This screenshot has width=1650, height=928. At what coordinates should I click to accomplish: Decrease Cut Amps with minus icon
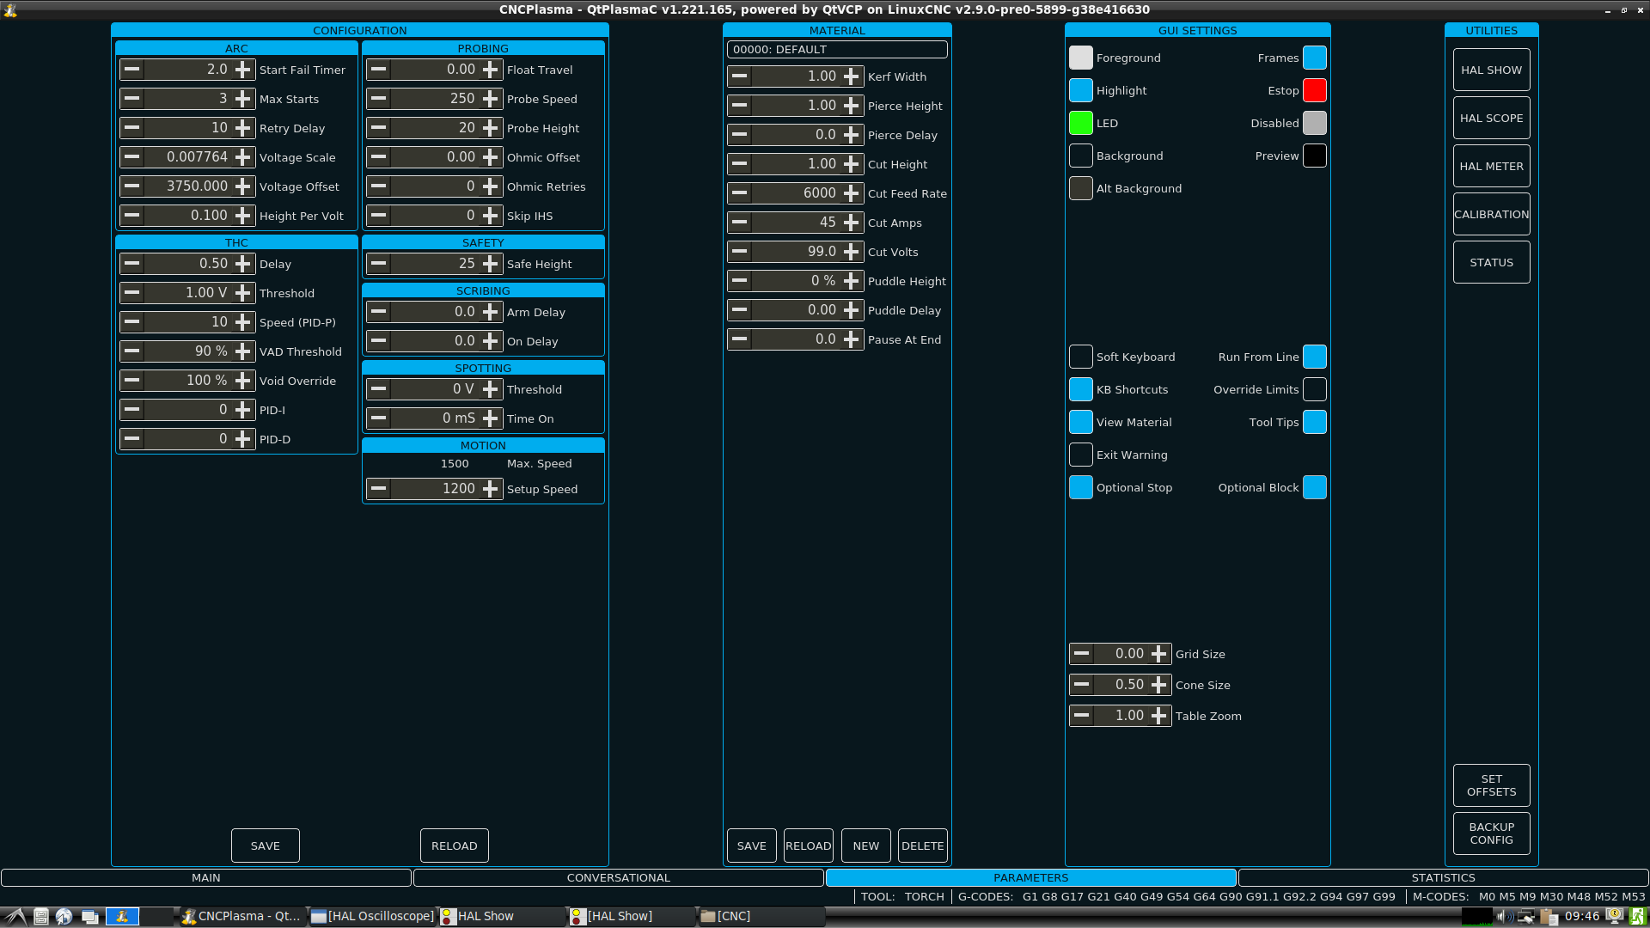pyautogui.click(x=740, y=223)
